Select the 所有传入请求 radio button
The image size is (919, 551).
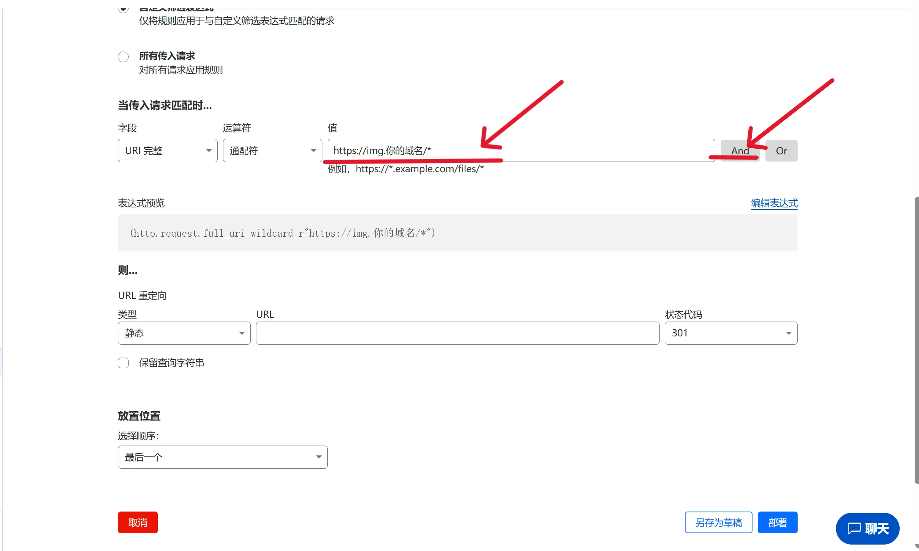pyautogui.click(x=123, y=57)
